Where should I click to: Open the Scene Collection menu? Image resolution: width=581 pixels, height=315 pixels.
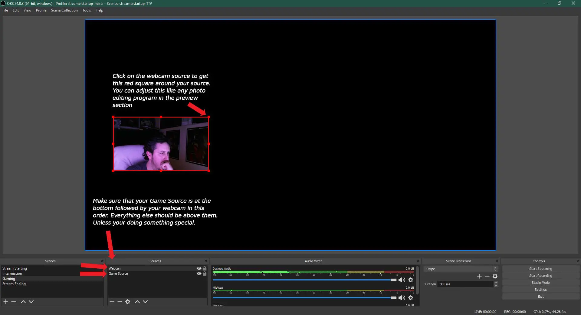click(x=64, y=10)
